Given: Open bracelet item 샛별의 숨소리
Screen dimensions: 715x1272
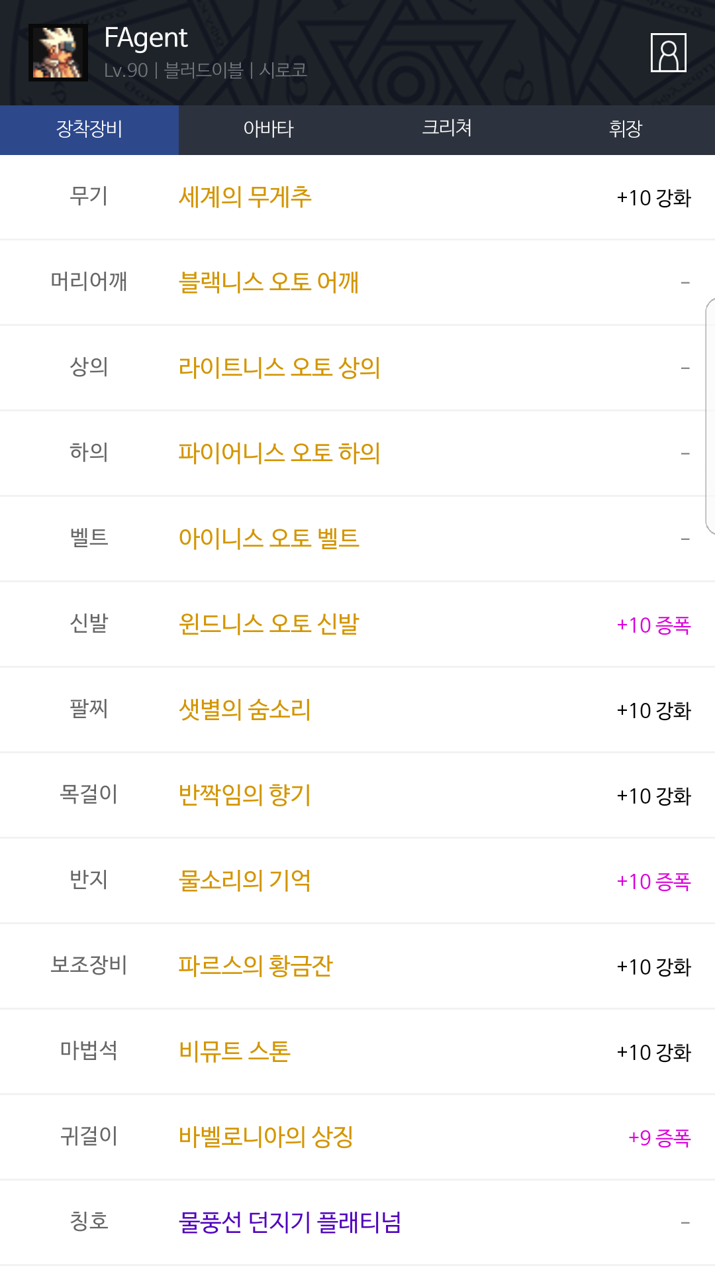Looking at the screenshot, I should (x=244, y=710).
